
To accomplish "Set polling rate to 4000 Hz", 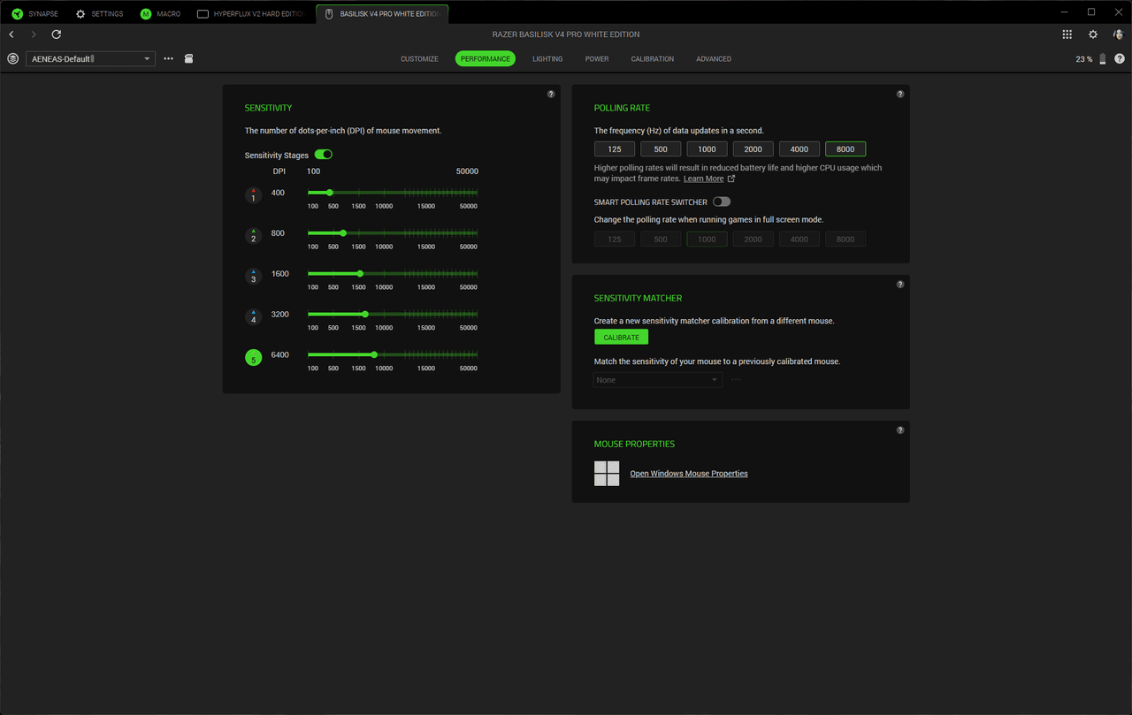I will pyautogui.click(x=799, y=149).
